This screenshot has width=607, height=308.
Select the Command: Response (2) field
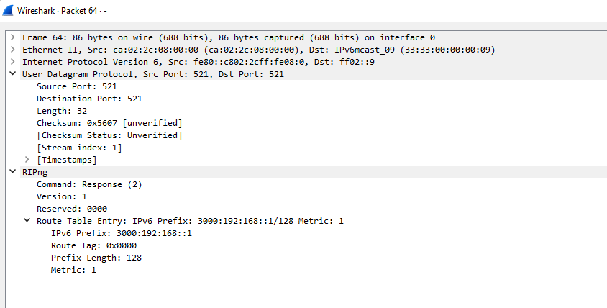pos(89,184)
